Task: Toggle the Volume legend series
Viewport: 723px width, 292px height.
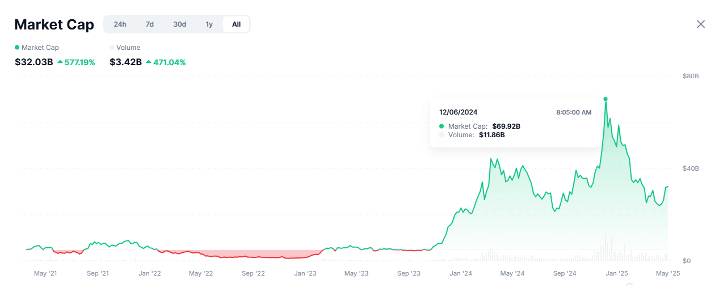Action: [125, 48]
